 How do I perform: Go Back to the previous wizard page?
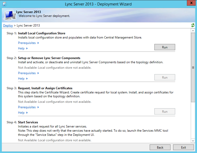coord(160,147)
